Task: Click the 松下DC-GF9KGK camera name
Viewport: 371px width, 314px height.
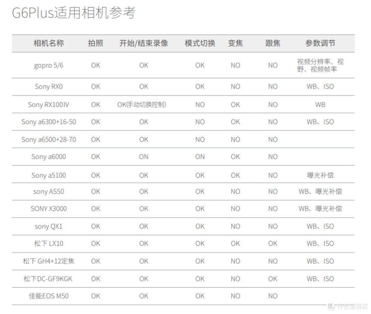Action: [48, 279]
